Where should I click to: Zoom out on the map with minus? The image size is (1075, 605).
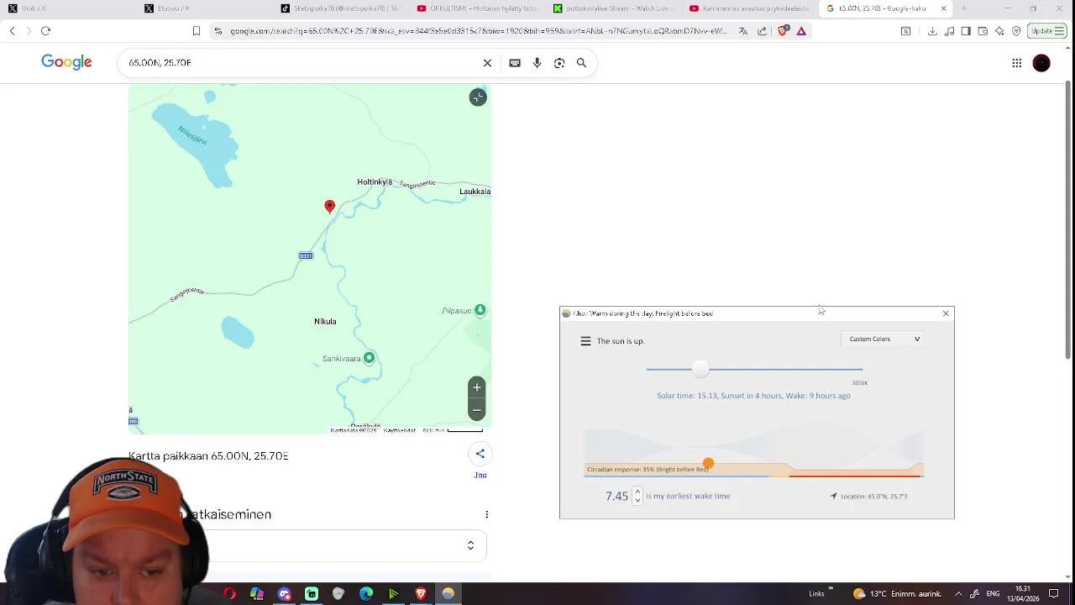pyautogui.click(x=477, y=410)
